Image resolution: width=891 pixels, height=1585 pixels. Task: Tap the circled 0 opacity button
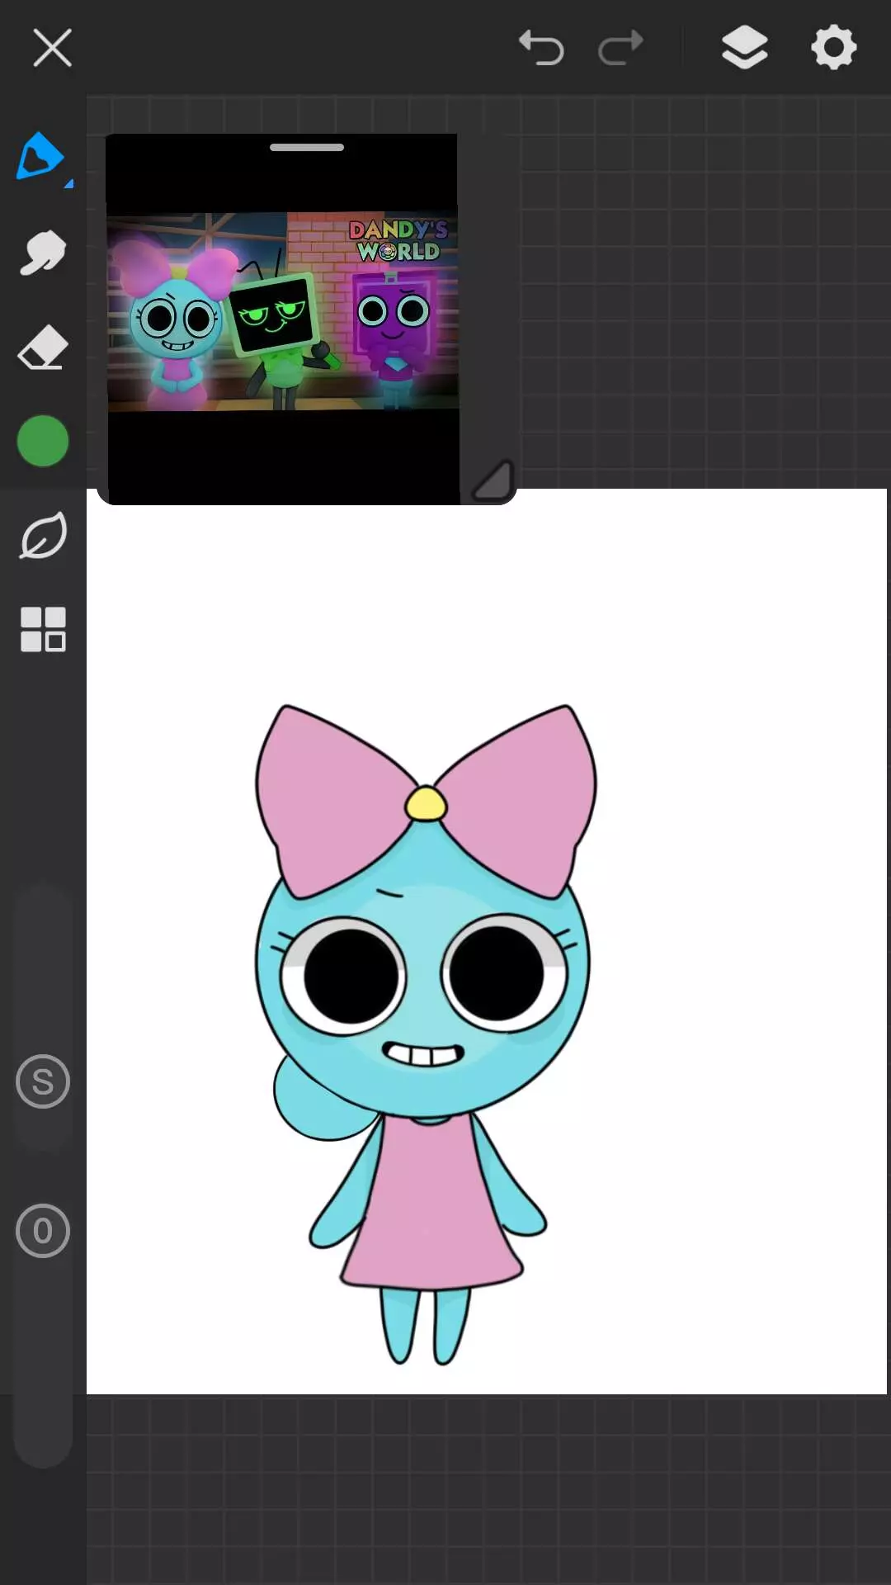coord(43,1231)
